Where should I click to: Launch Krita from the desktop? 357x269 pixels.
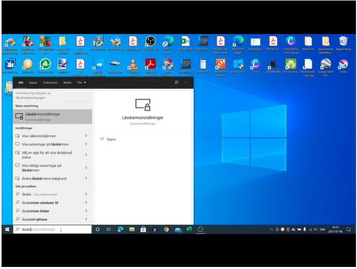pos(343,64)
